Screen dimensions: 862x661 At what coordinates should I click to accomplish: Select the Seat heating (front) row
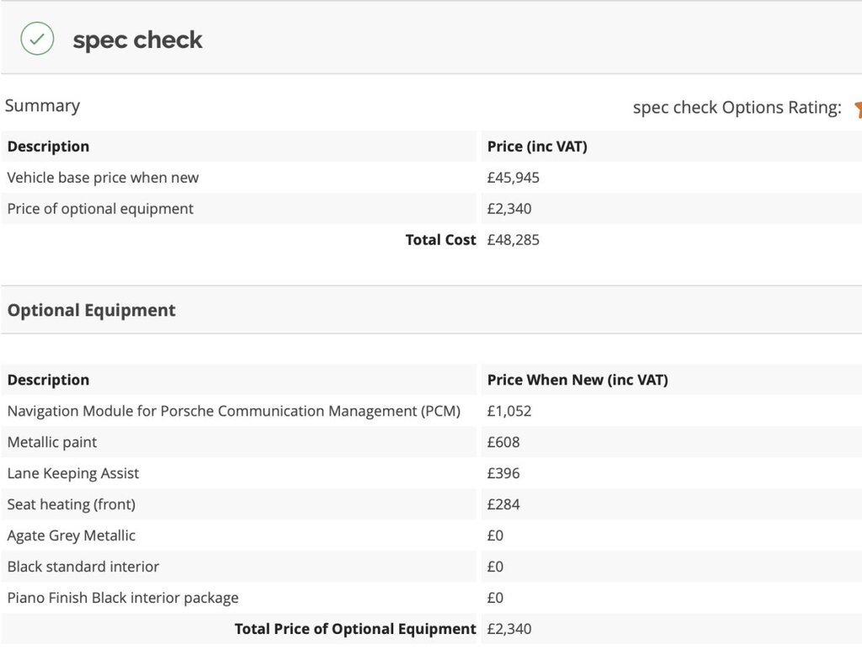71,504
